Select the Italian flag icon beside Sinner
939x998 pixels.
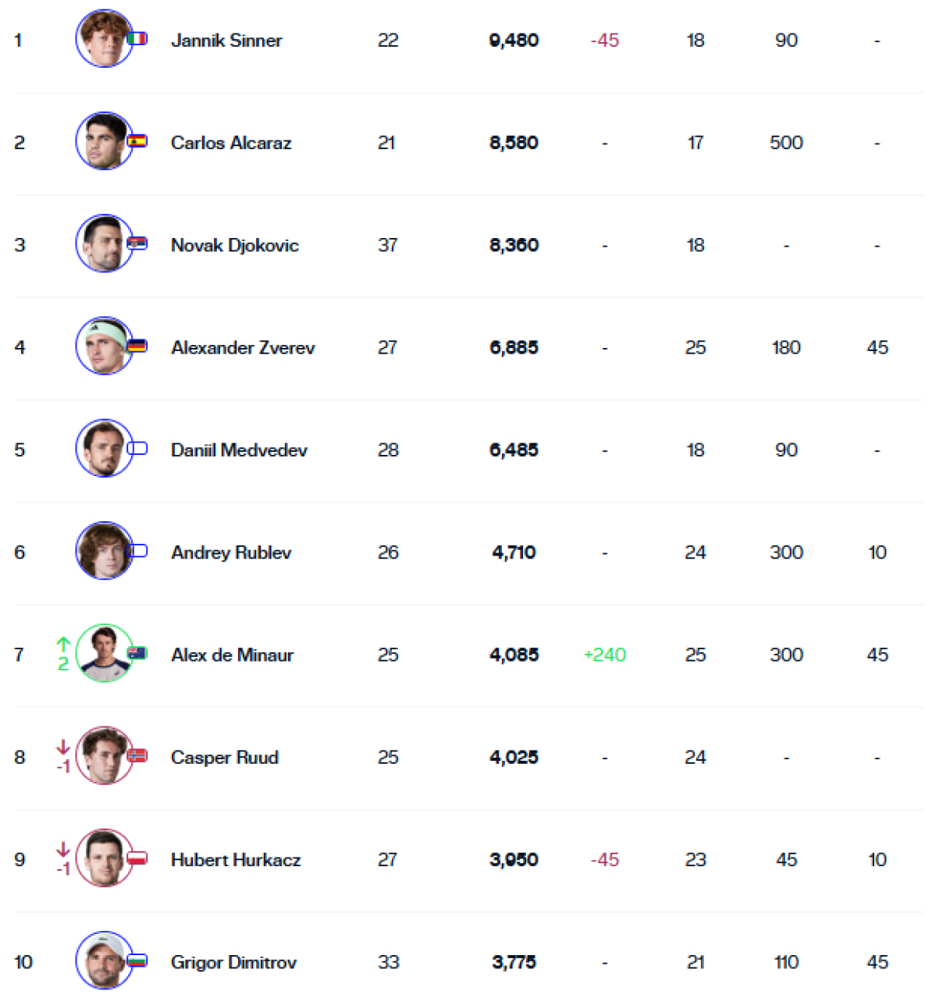[137, 38]
